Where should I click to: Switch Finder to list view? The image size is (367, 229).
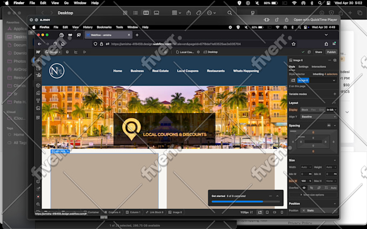pyautogui.click(x=135, y=13)
